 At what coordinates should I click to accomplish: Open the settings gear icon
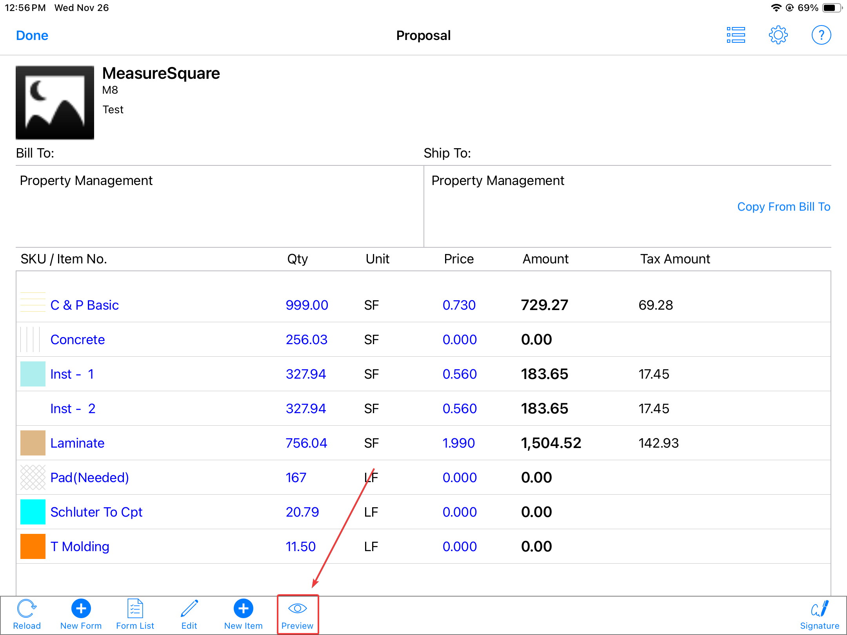(778, 35)
